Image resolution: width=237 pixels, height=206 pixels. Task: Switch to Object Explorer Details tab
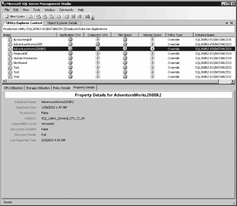62,23
